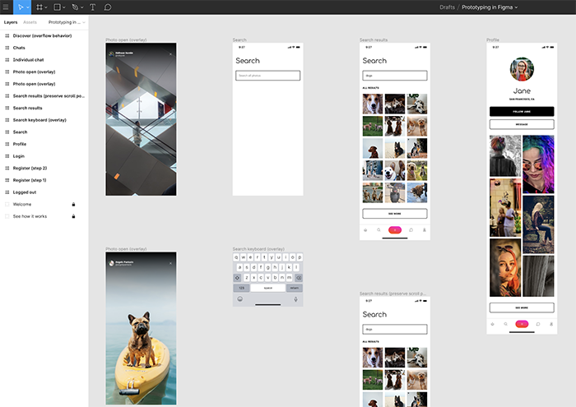576x407 pixels.
Task: Open the Drafts breadcrumb link
Action: [447, 7]
